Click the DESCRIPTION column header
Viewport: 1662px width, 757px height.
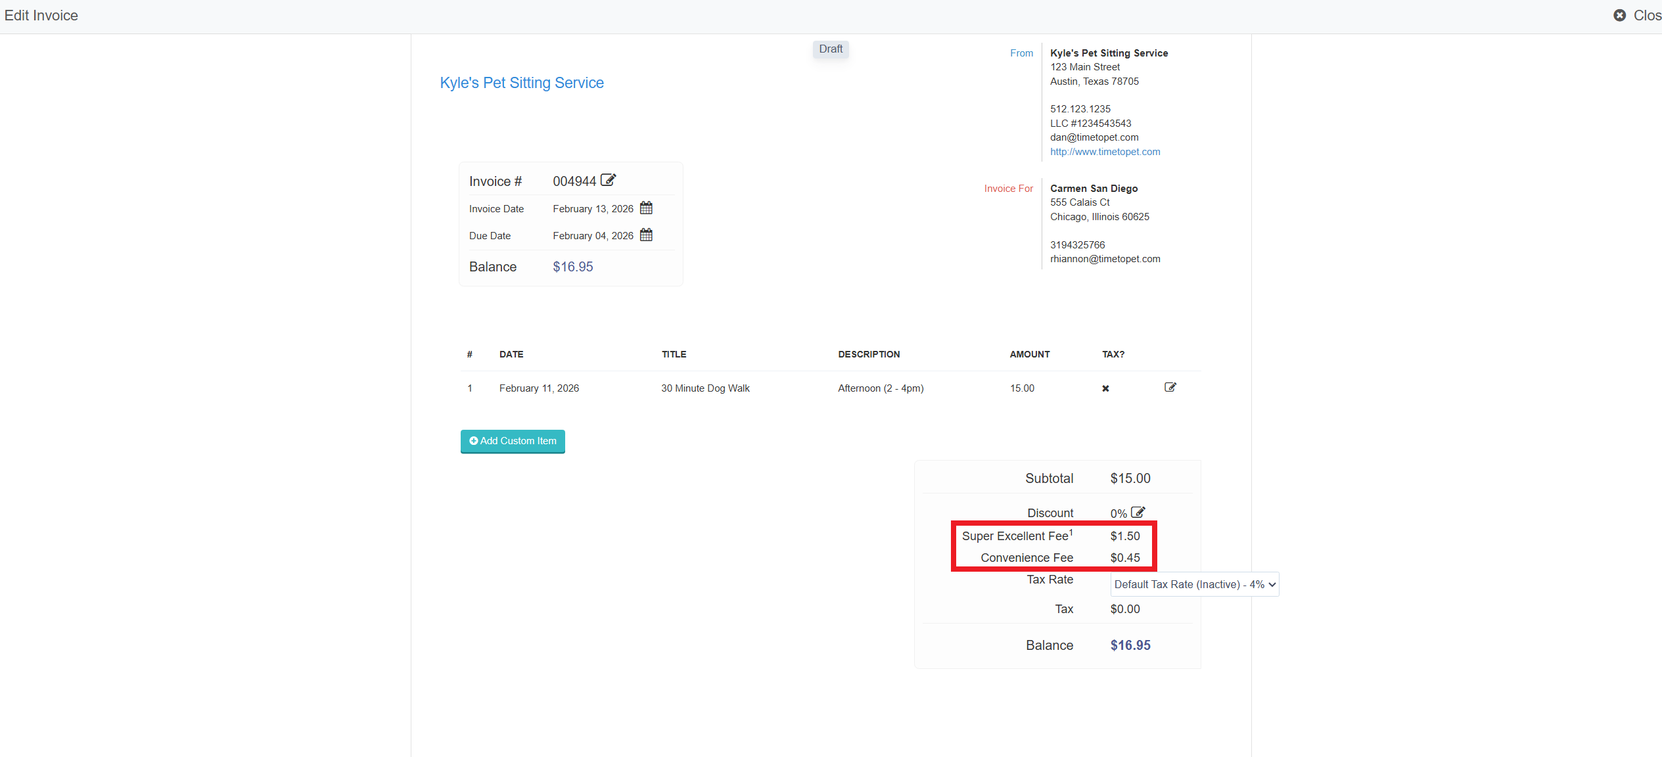[x=869, y=354]
